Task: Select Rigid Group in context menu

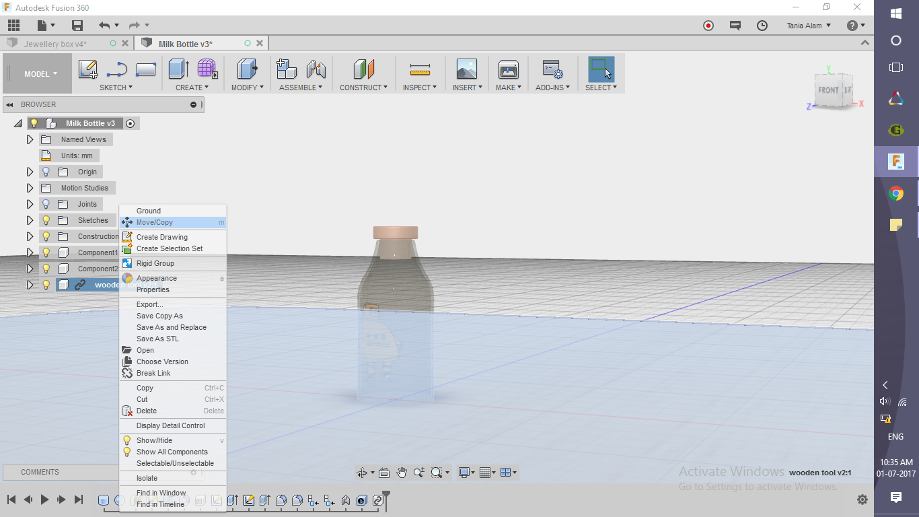Action: 173,263
